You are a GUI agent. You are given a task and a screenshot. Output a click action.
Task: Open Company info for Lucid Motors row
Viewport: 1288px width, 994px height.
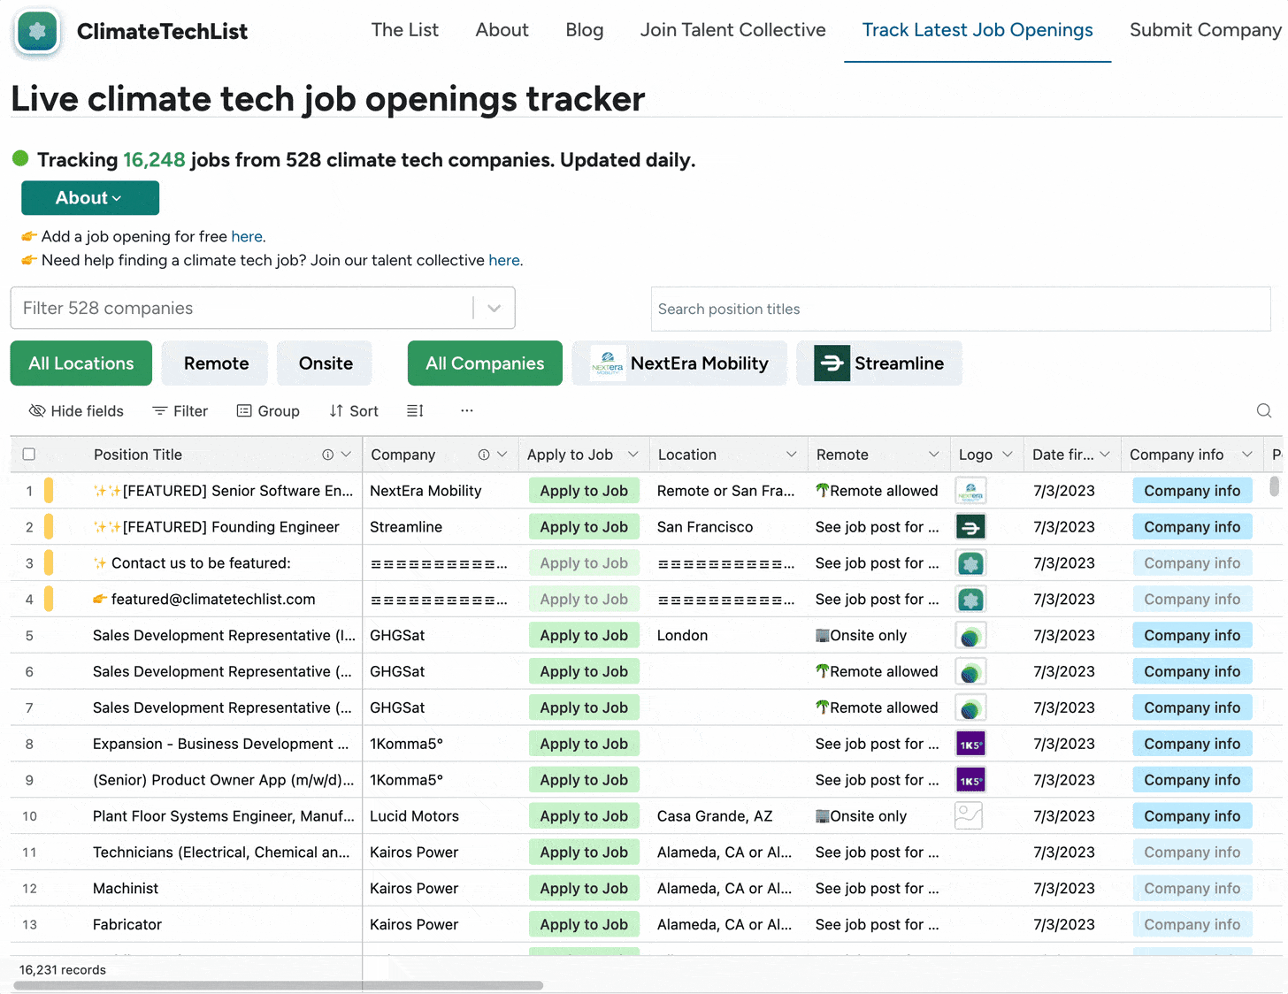1192,816
